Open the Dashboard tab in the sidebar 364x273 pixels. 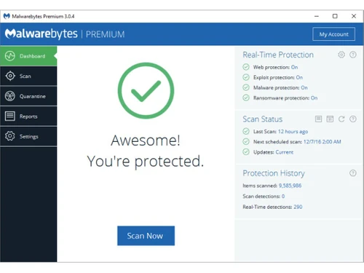tap(28, 56)
